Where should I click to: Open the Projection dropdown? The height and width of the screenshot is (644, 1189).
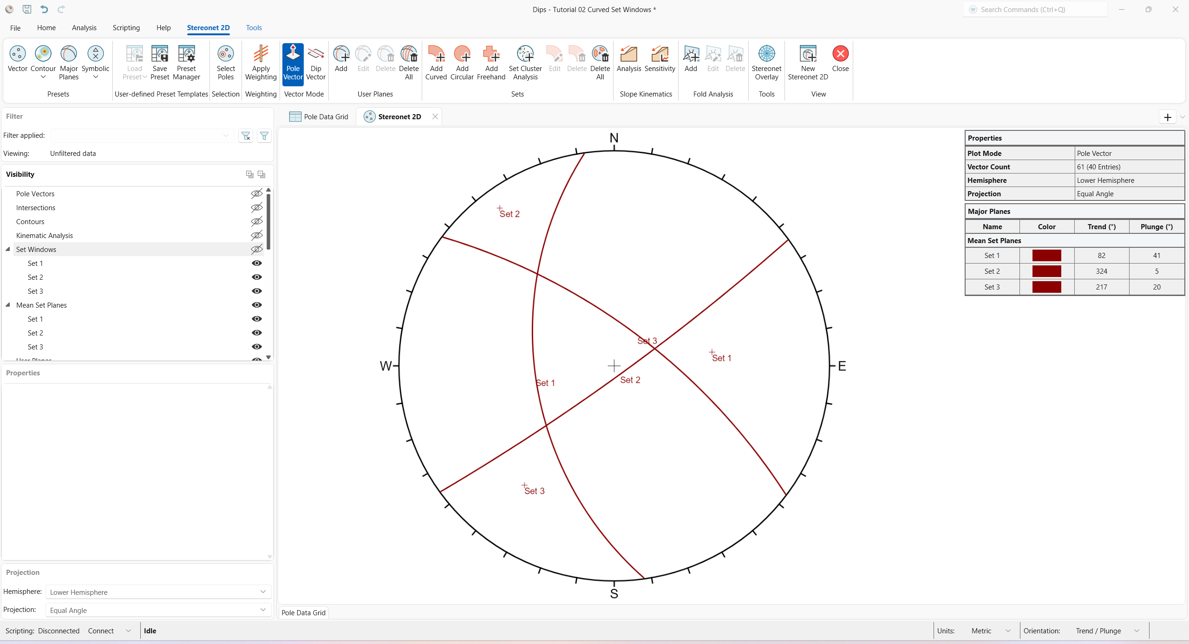tap(263, 610)
